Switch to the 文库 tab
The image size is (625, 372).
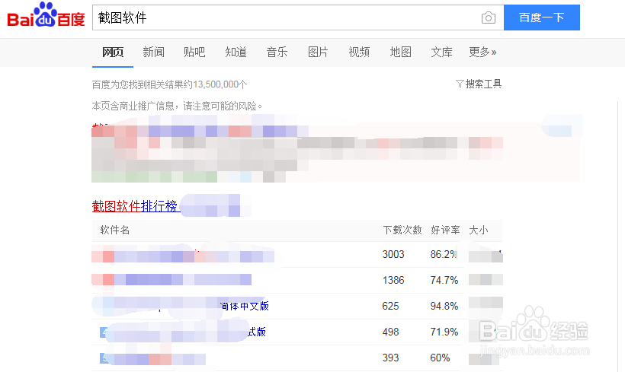[441, 52]
